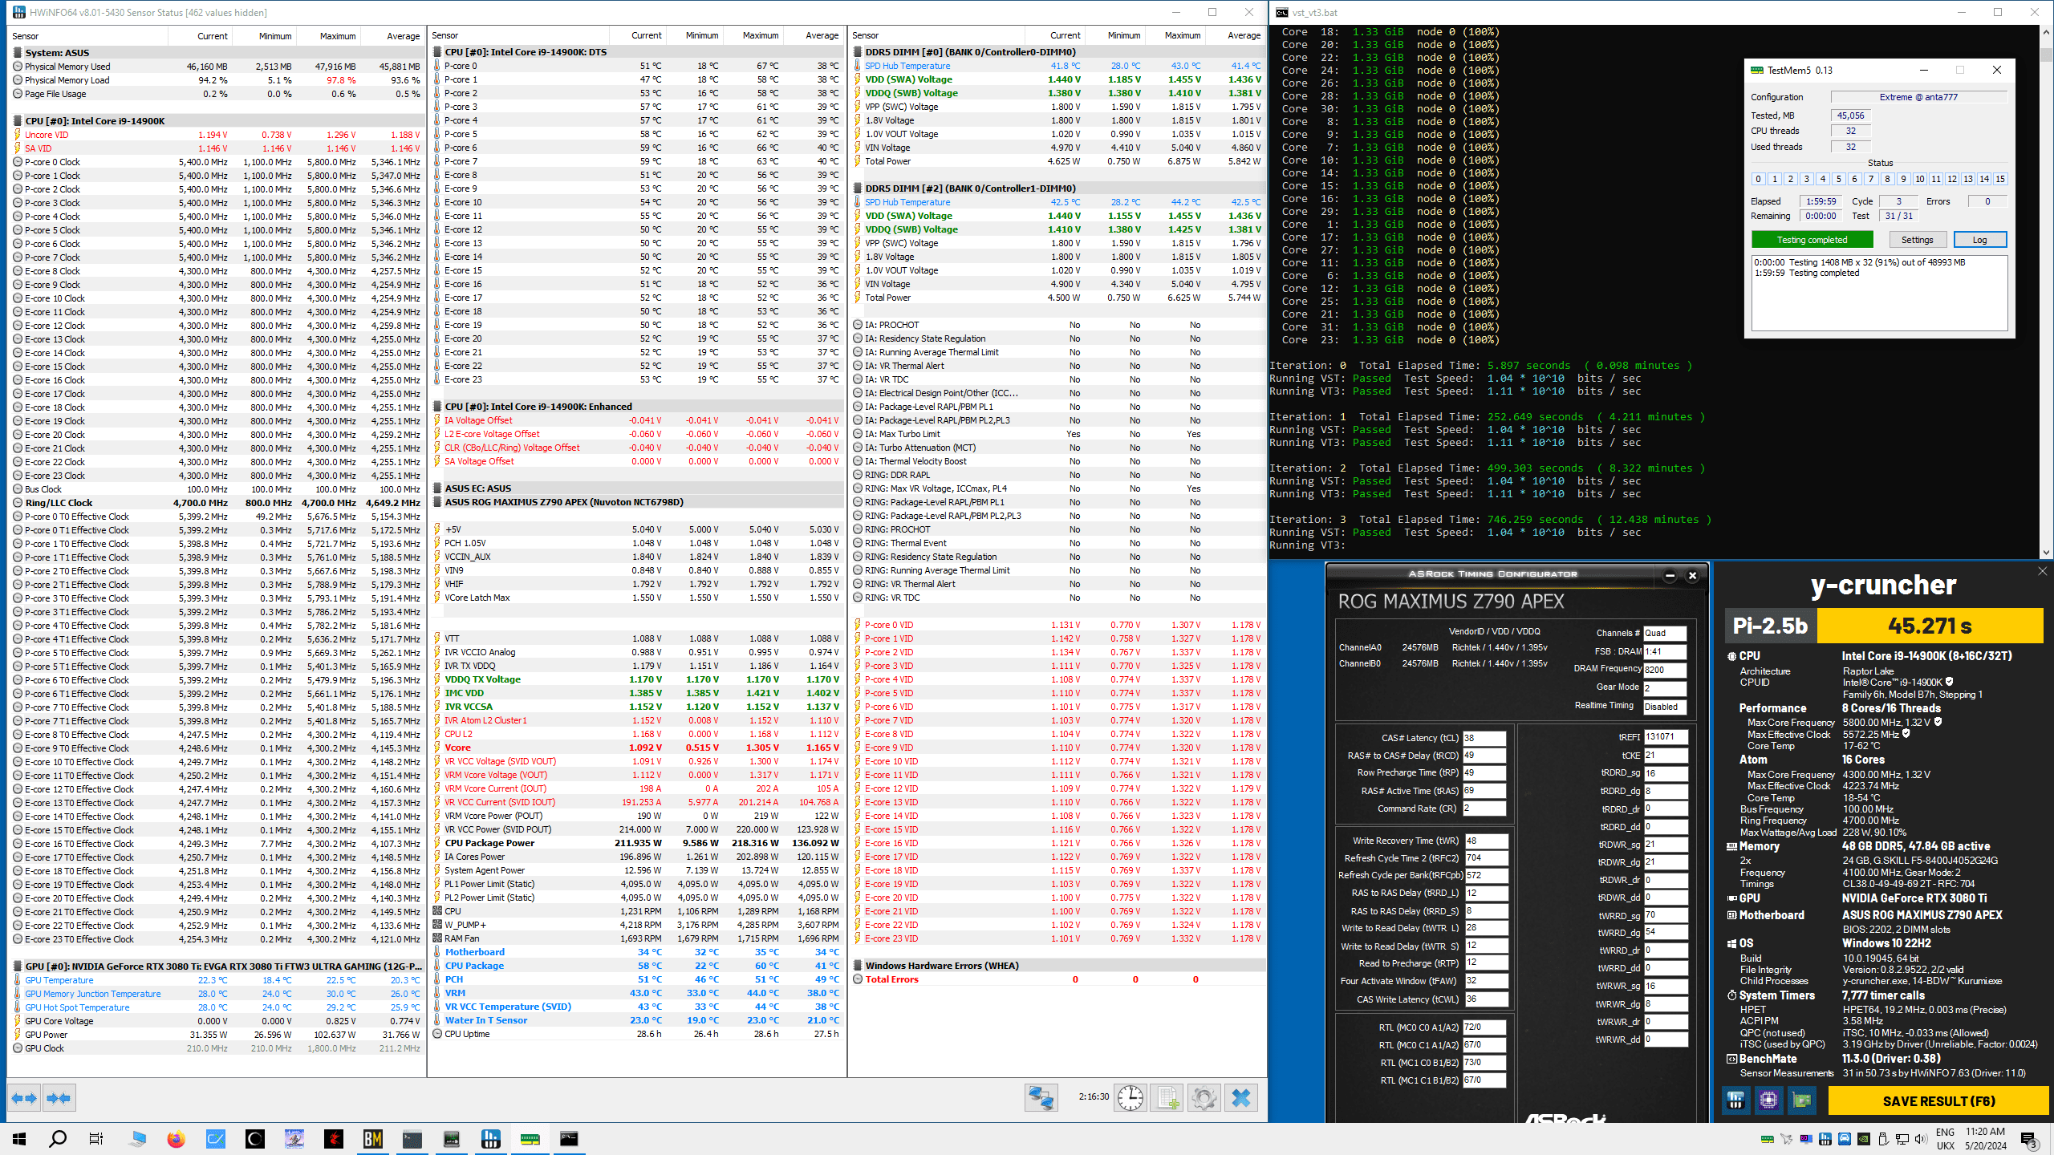Click green GPU card icon in BenchMate panel
The width and height of the screenshot is (2054, 1155).
coord(1801,1100)
